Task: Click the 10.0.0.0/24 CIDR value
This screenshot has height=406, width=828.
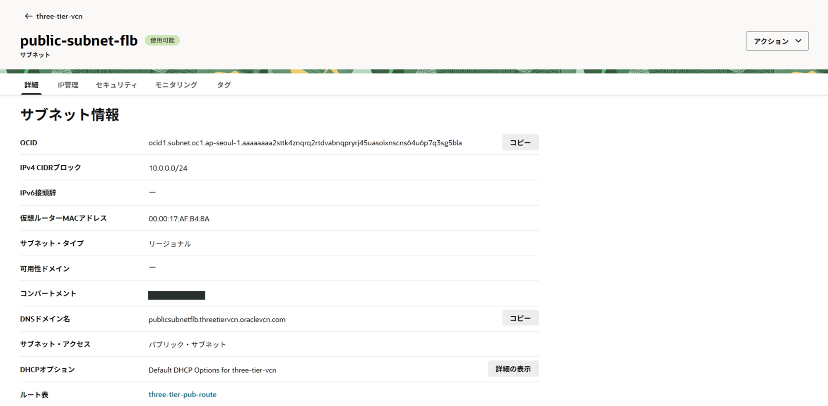Action: pyautogui.click(x=168, y=168)
